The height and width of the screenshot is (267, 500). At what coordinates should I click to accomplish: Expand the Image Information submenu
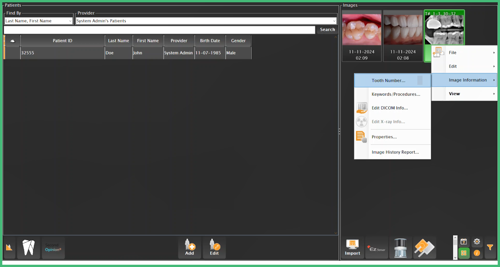click(x=468, y=80)
